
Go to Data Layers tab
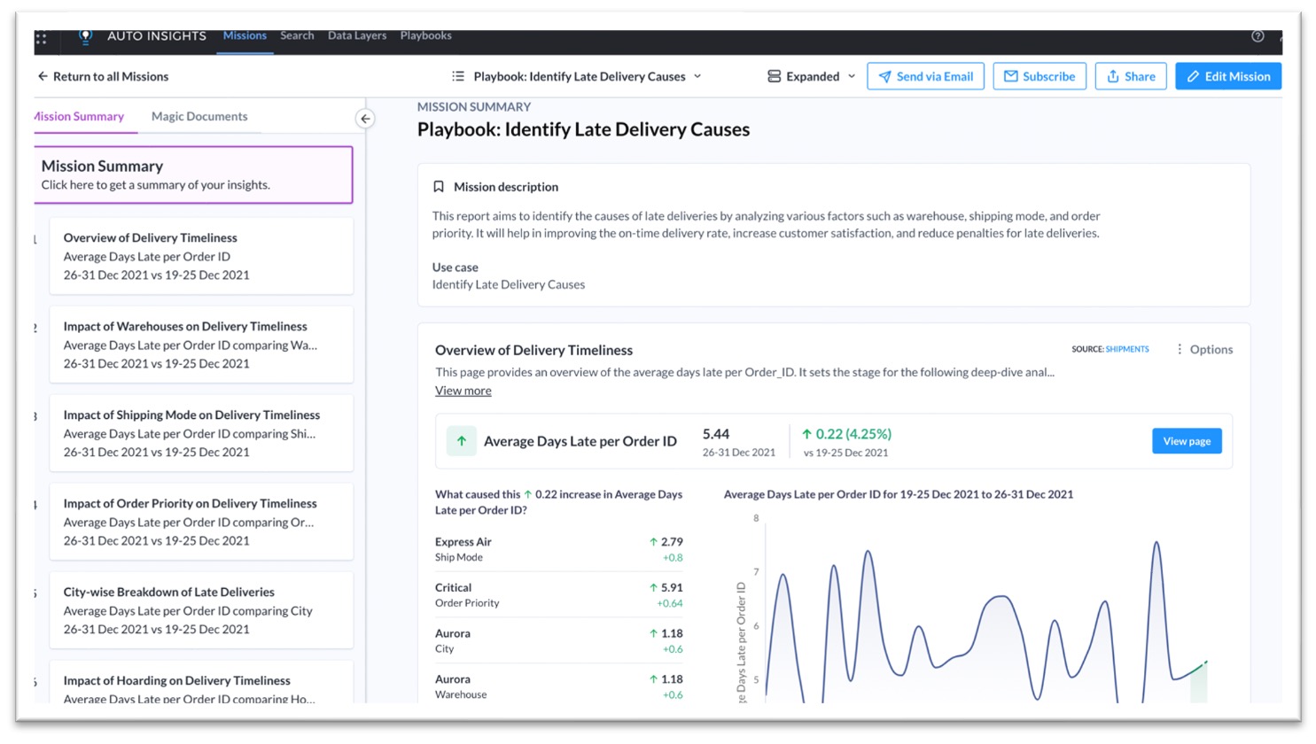coord(357,36)
